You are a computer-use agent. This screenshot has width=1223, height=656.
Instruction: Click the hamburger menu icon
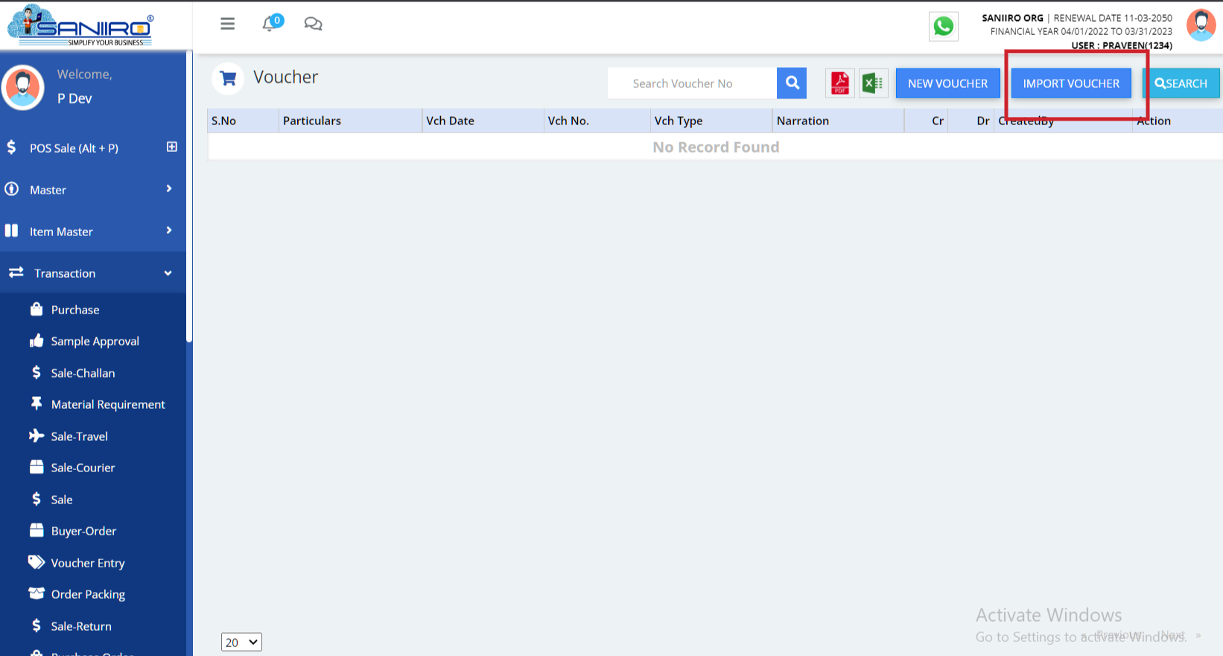point(227,24)
